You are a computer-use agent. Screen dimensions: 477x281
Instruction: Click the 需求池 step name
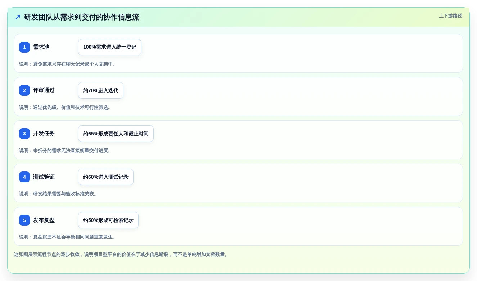click(x=41, y=47)
